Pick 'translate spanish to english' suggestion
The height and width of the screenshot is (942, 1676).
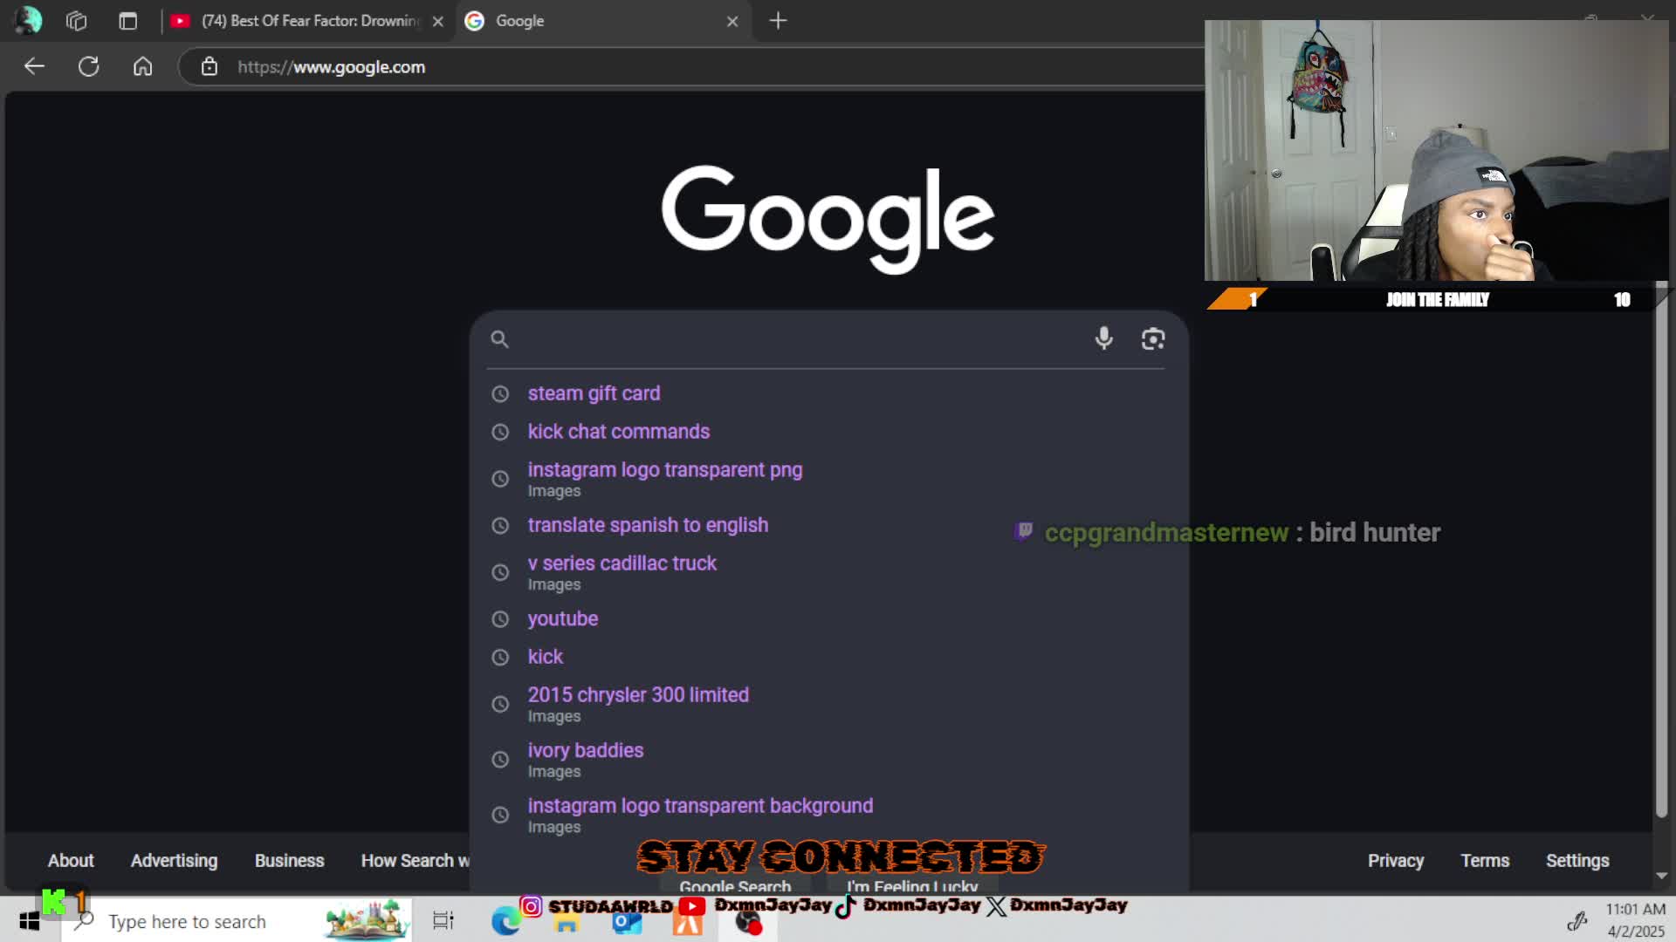828,525
